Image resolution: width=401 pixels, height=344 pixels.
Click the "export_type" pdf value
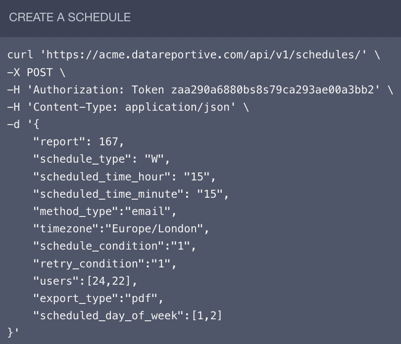pos(144,298)
